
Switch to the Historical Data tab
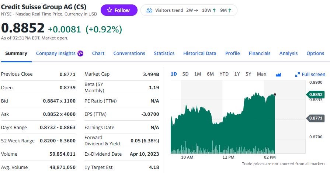pos(199,53)
